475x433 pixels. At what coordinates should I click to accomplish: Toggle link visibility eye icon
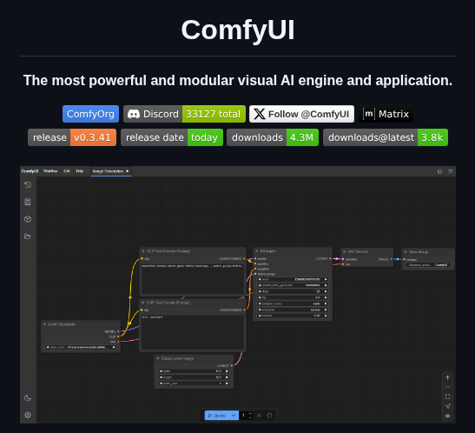pos(447,416)
